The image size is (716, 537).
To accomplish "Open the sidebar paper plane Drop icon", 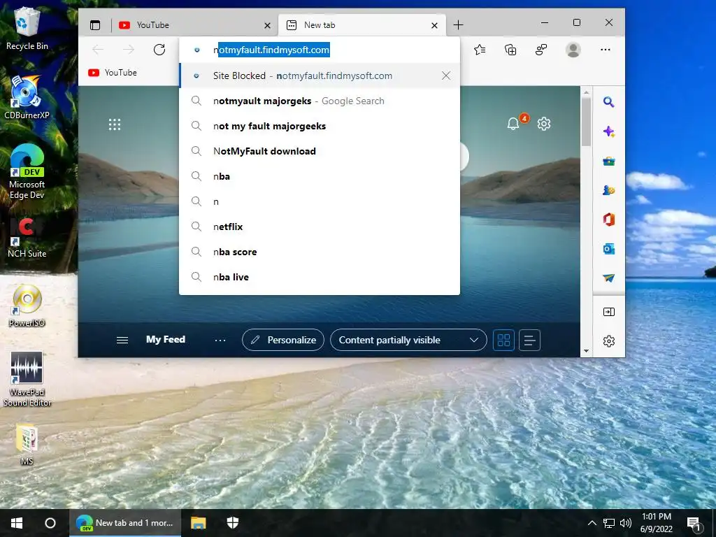I will click(609, 278).
